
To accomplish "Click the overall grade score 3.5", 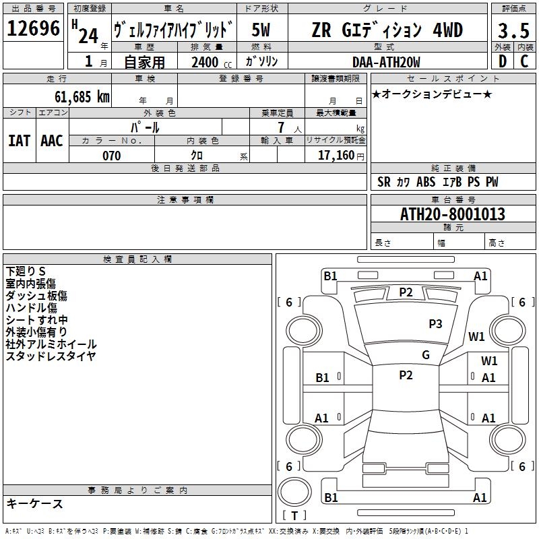I will pyautogui.click(x=513, y=30).
